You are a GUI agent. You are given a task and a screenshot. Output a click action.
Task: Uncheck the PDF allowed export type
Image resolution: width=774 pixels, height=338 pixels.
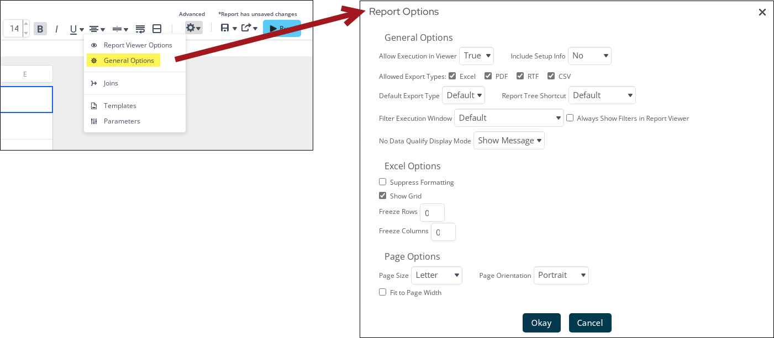point(489,76)
